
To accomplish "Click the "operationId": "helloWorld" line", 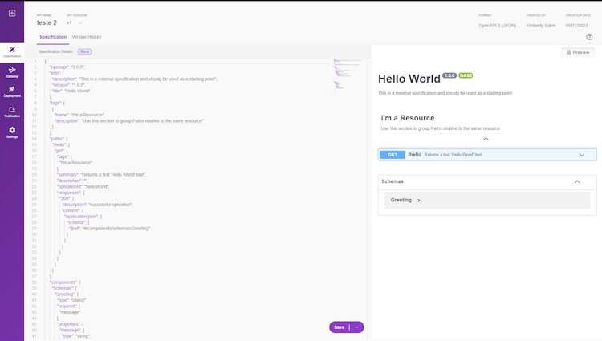I will 83,187.
